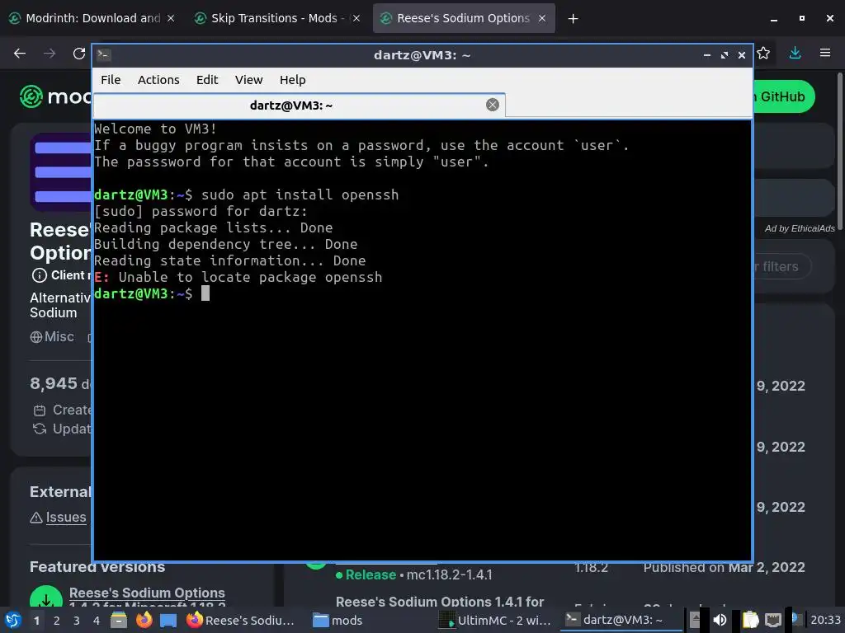
Task: Launch Firefox from the taskbar launcher
Action: tap(144, 620)
